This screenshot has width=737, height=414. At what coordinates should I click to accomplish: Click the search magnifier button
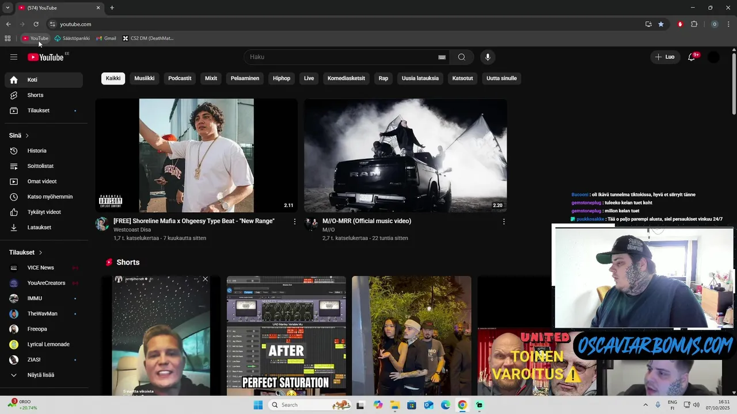462,57
